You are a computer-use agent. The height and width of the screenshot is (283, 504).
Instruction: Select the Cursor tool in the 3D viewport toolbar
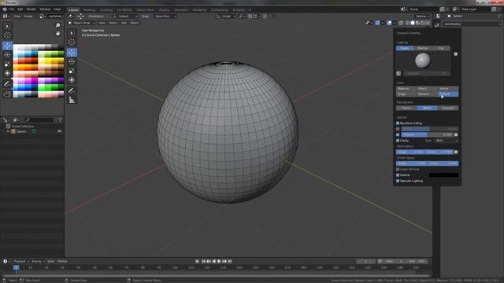tap(72, 42)
